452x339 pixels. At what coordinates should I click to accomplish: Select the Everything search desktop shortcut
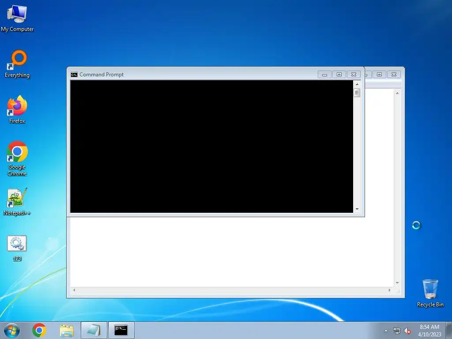coord(17,64)
